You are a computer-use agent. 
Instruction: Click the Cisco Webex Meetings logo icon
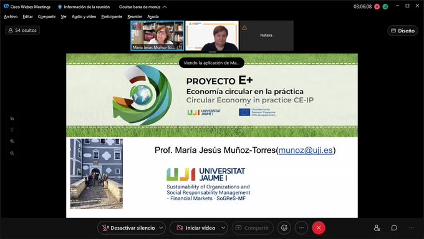pyautogui.click(x=6, y=6)
